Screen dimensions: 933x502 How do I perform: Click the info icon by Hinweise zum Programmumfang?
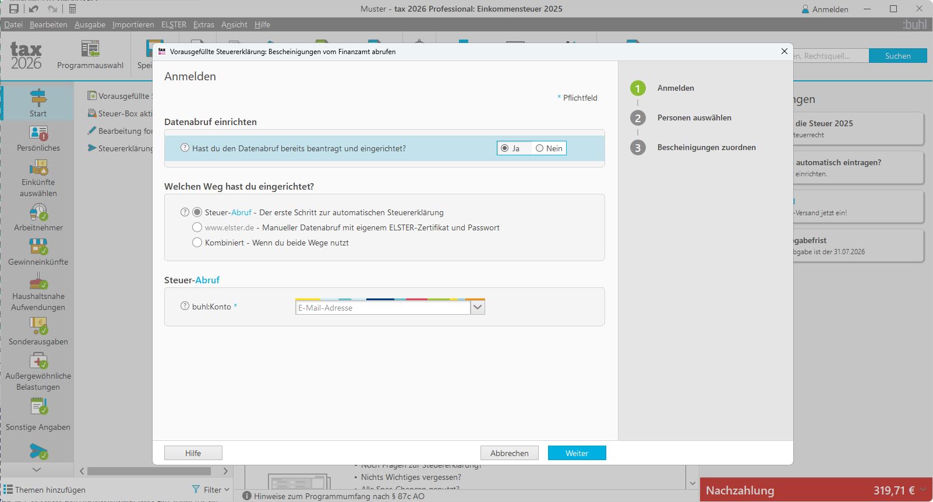tap(247, 496)
